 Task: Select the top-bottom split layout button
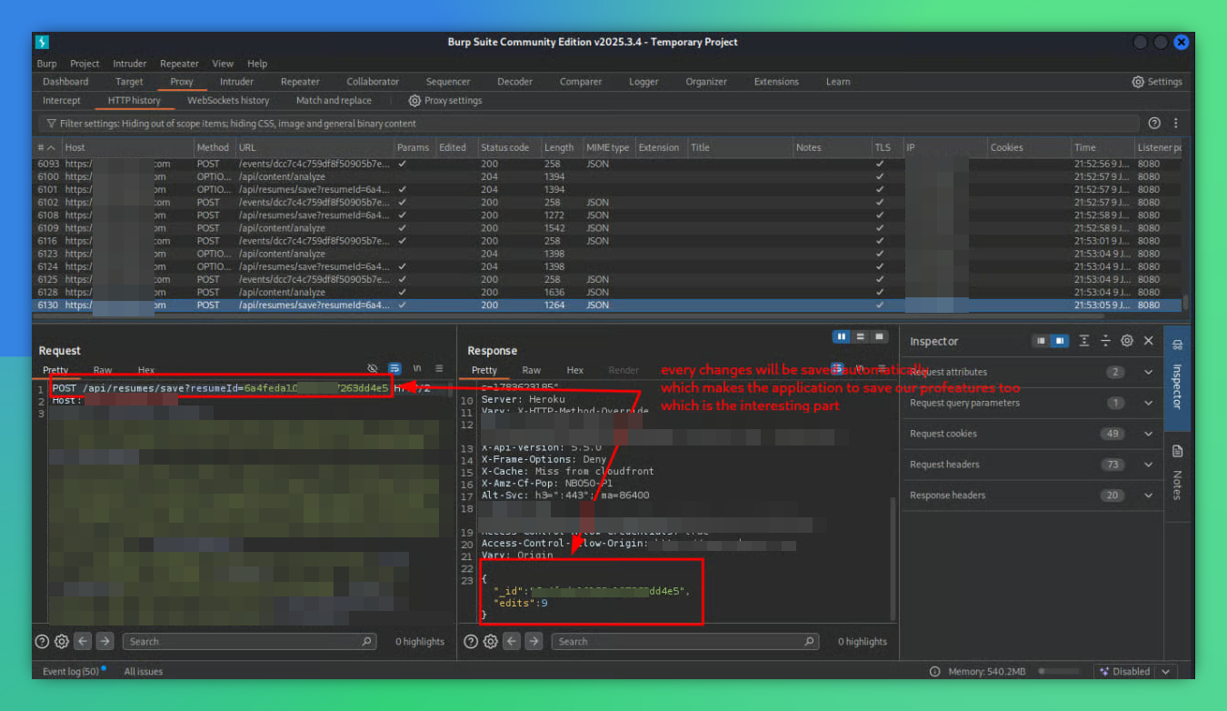click(860, 336)
